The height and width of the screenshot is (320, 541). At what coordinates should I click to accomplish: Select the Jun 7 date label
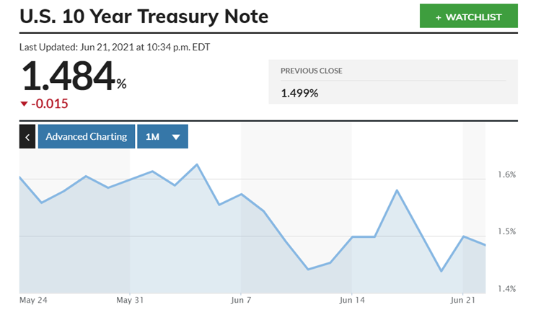[x=240, y=299]
